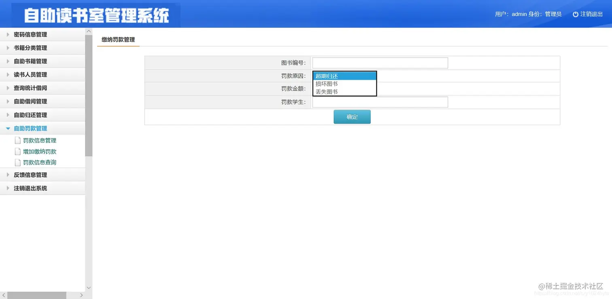Expand the 自助借阅管理 menu arrow
Screen dimensions: 612x299
8,101
